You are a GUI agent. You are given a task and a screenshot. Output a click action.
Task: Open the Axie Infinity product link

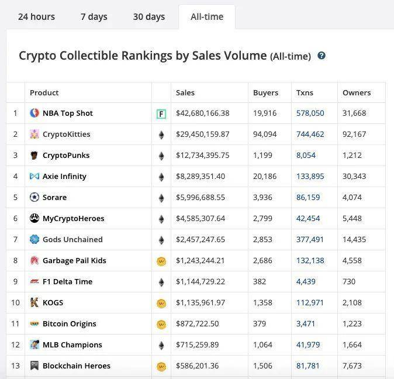(64, 177)
